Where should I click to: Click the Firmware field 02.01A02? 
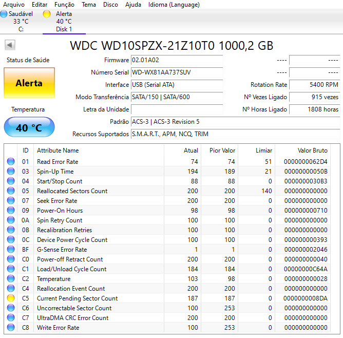tap(177, 60)
